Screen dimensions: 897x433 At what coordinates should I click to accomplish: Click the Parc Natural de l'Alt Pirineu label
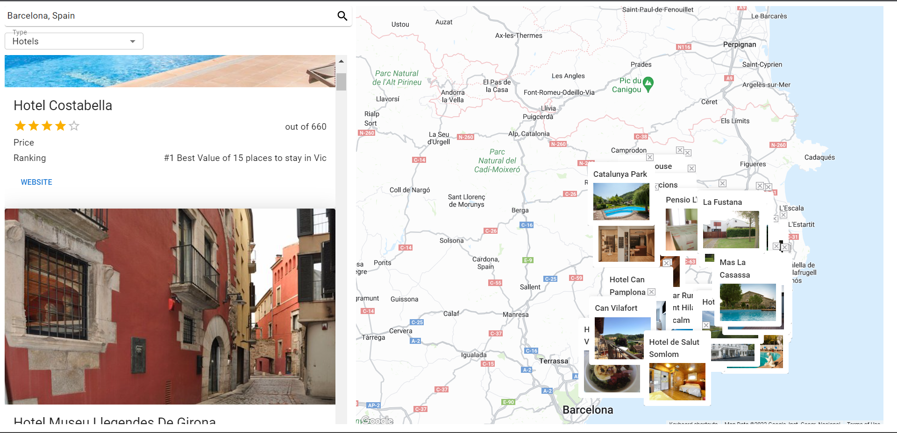coord(397,78)
